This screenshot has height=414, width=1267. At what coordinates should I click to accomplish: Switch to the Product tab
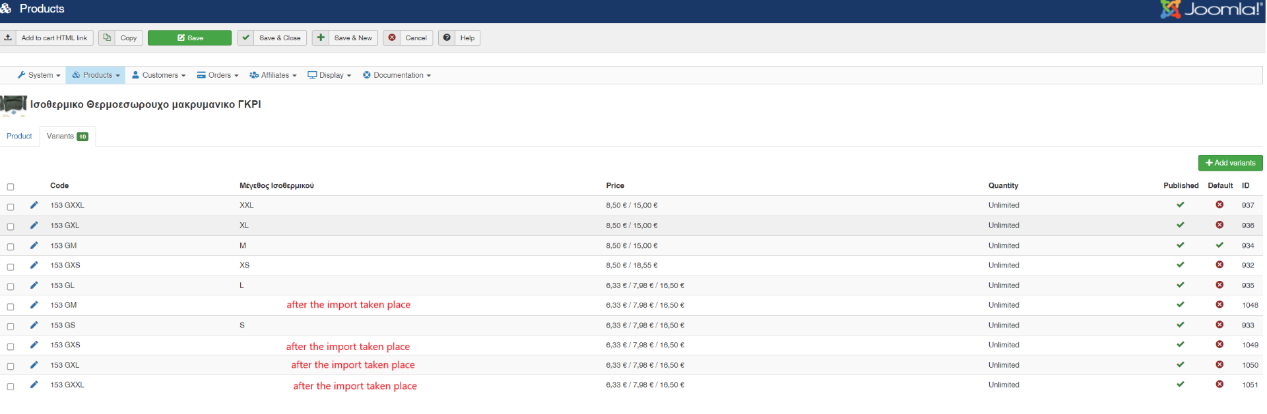click(x=19, y=136)
